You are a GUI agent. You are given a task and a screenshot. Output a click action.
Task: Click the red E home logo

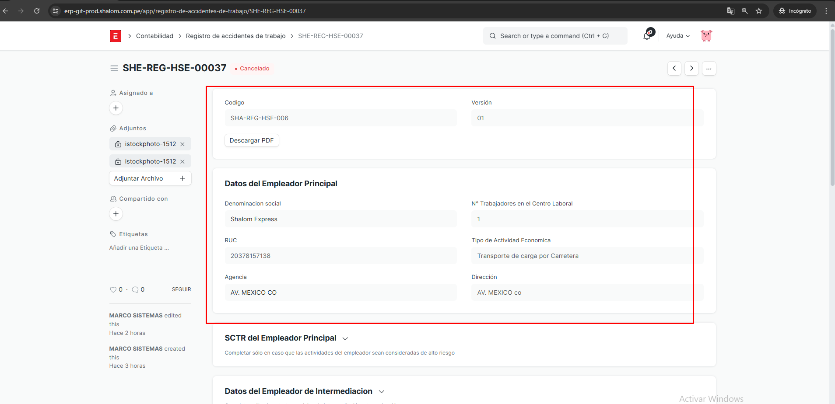point(115,36)
